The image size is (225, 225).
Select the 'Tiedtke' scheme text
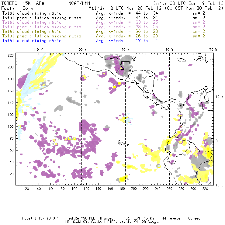click(x=72, y=218)
